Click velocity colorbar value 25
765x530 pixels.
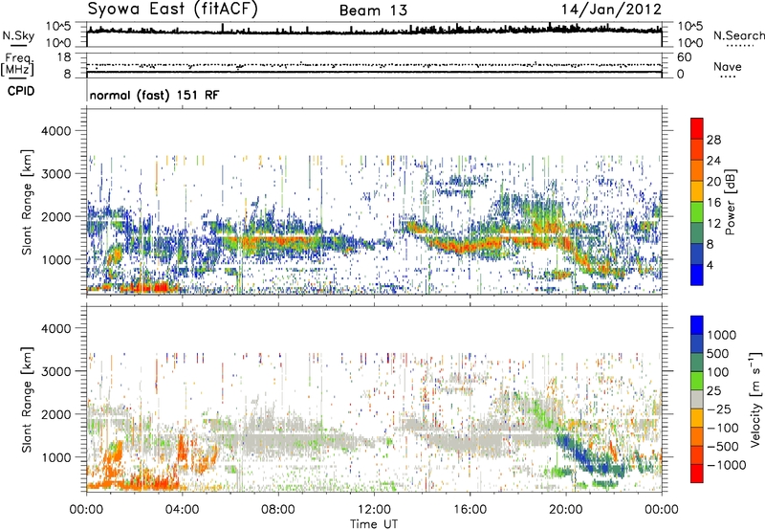(x=713, y=390)
